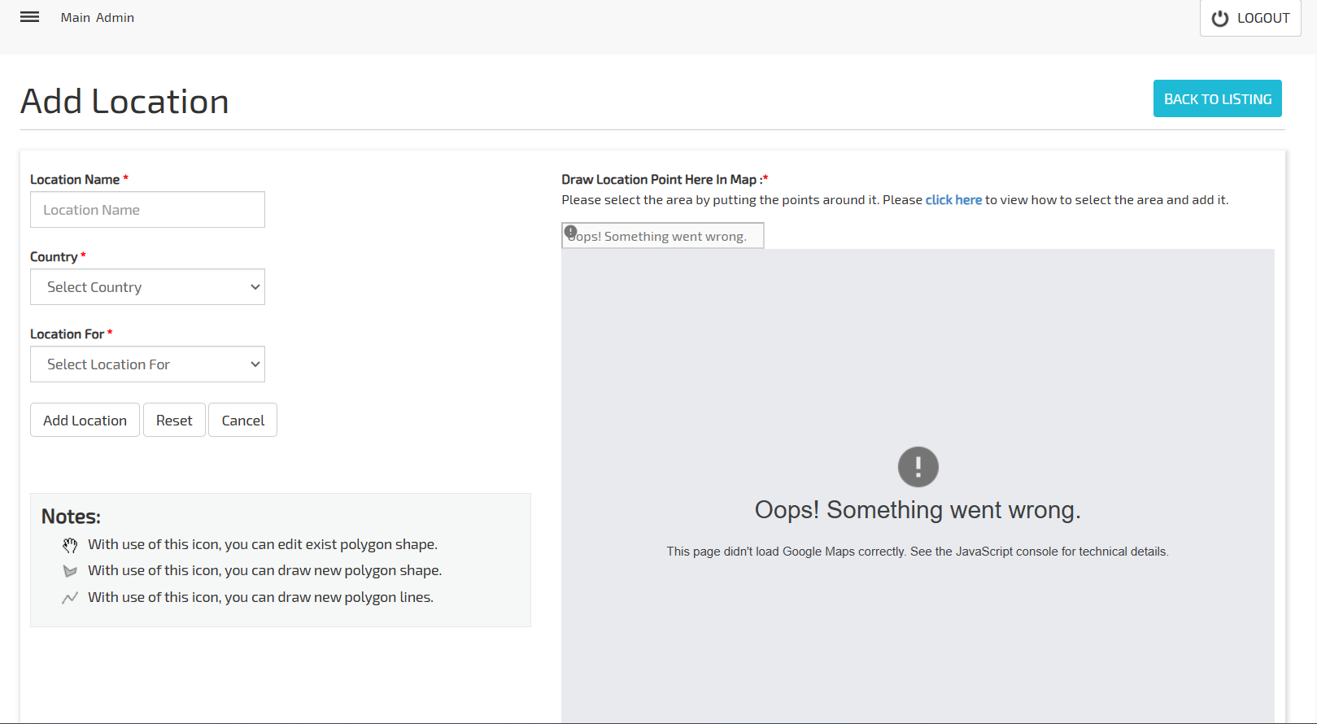This screenshot has width=1317, height=724.
Task: Click the draw polygon lines icon
Action: click(x=70, y=598)
